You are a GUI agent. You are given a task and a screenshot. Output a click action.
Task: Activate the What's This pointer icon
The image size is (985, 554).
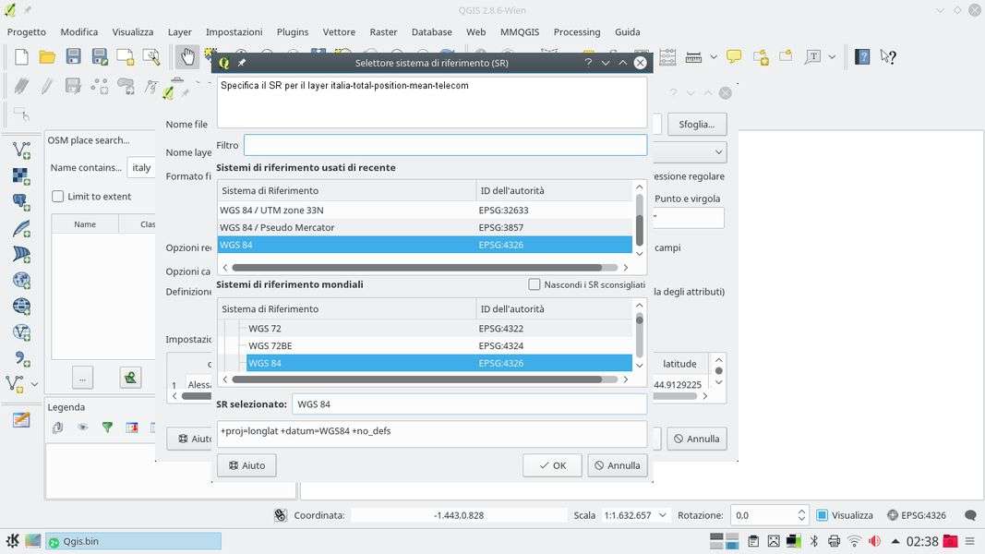pyautogui.click(x=888, y=56)
